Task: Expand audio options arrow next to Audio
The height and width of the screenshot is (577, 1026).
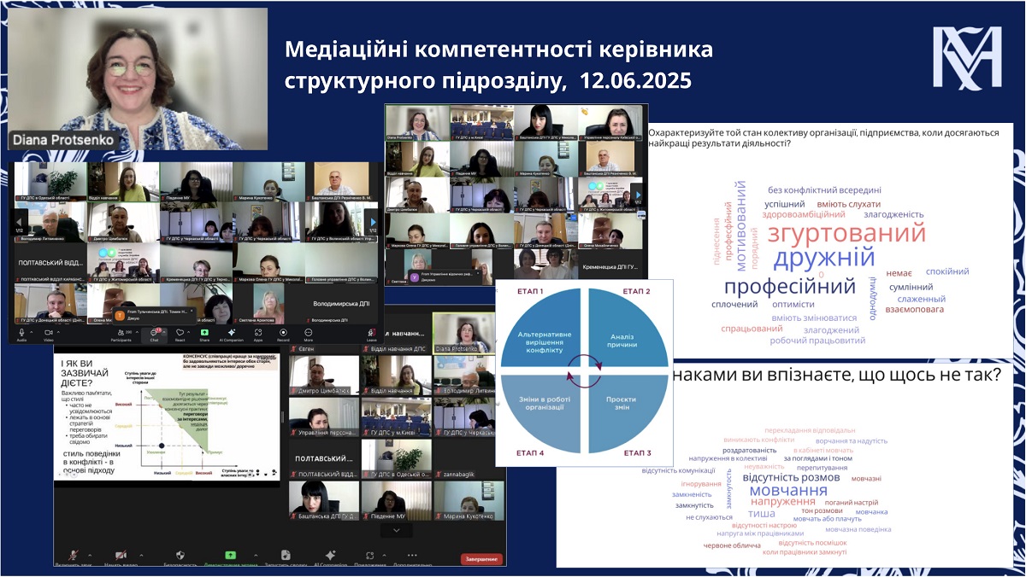Action: pyautogui.click(x=32, y=331)
